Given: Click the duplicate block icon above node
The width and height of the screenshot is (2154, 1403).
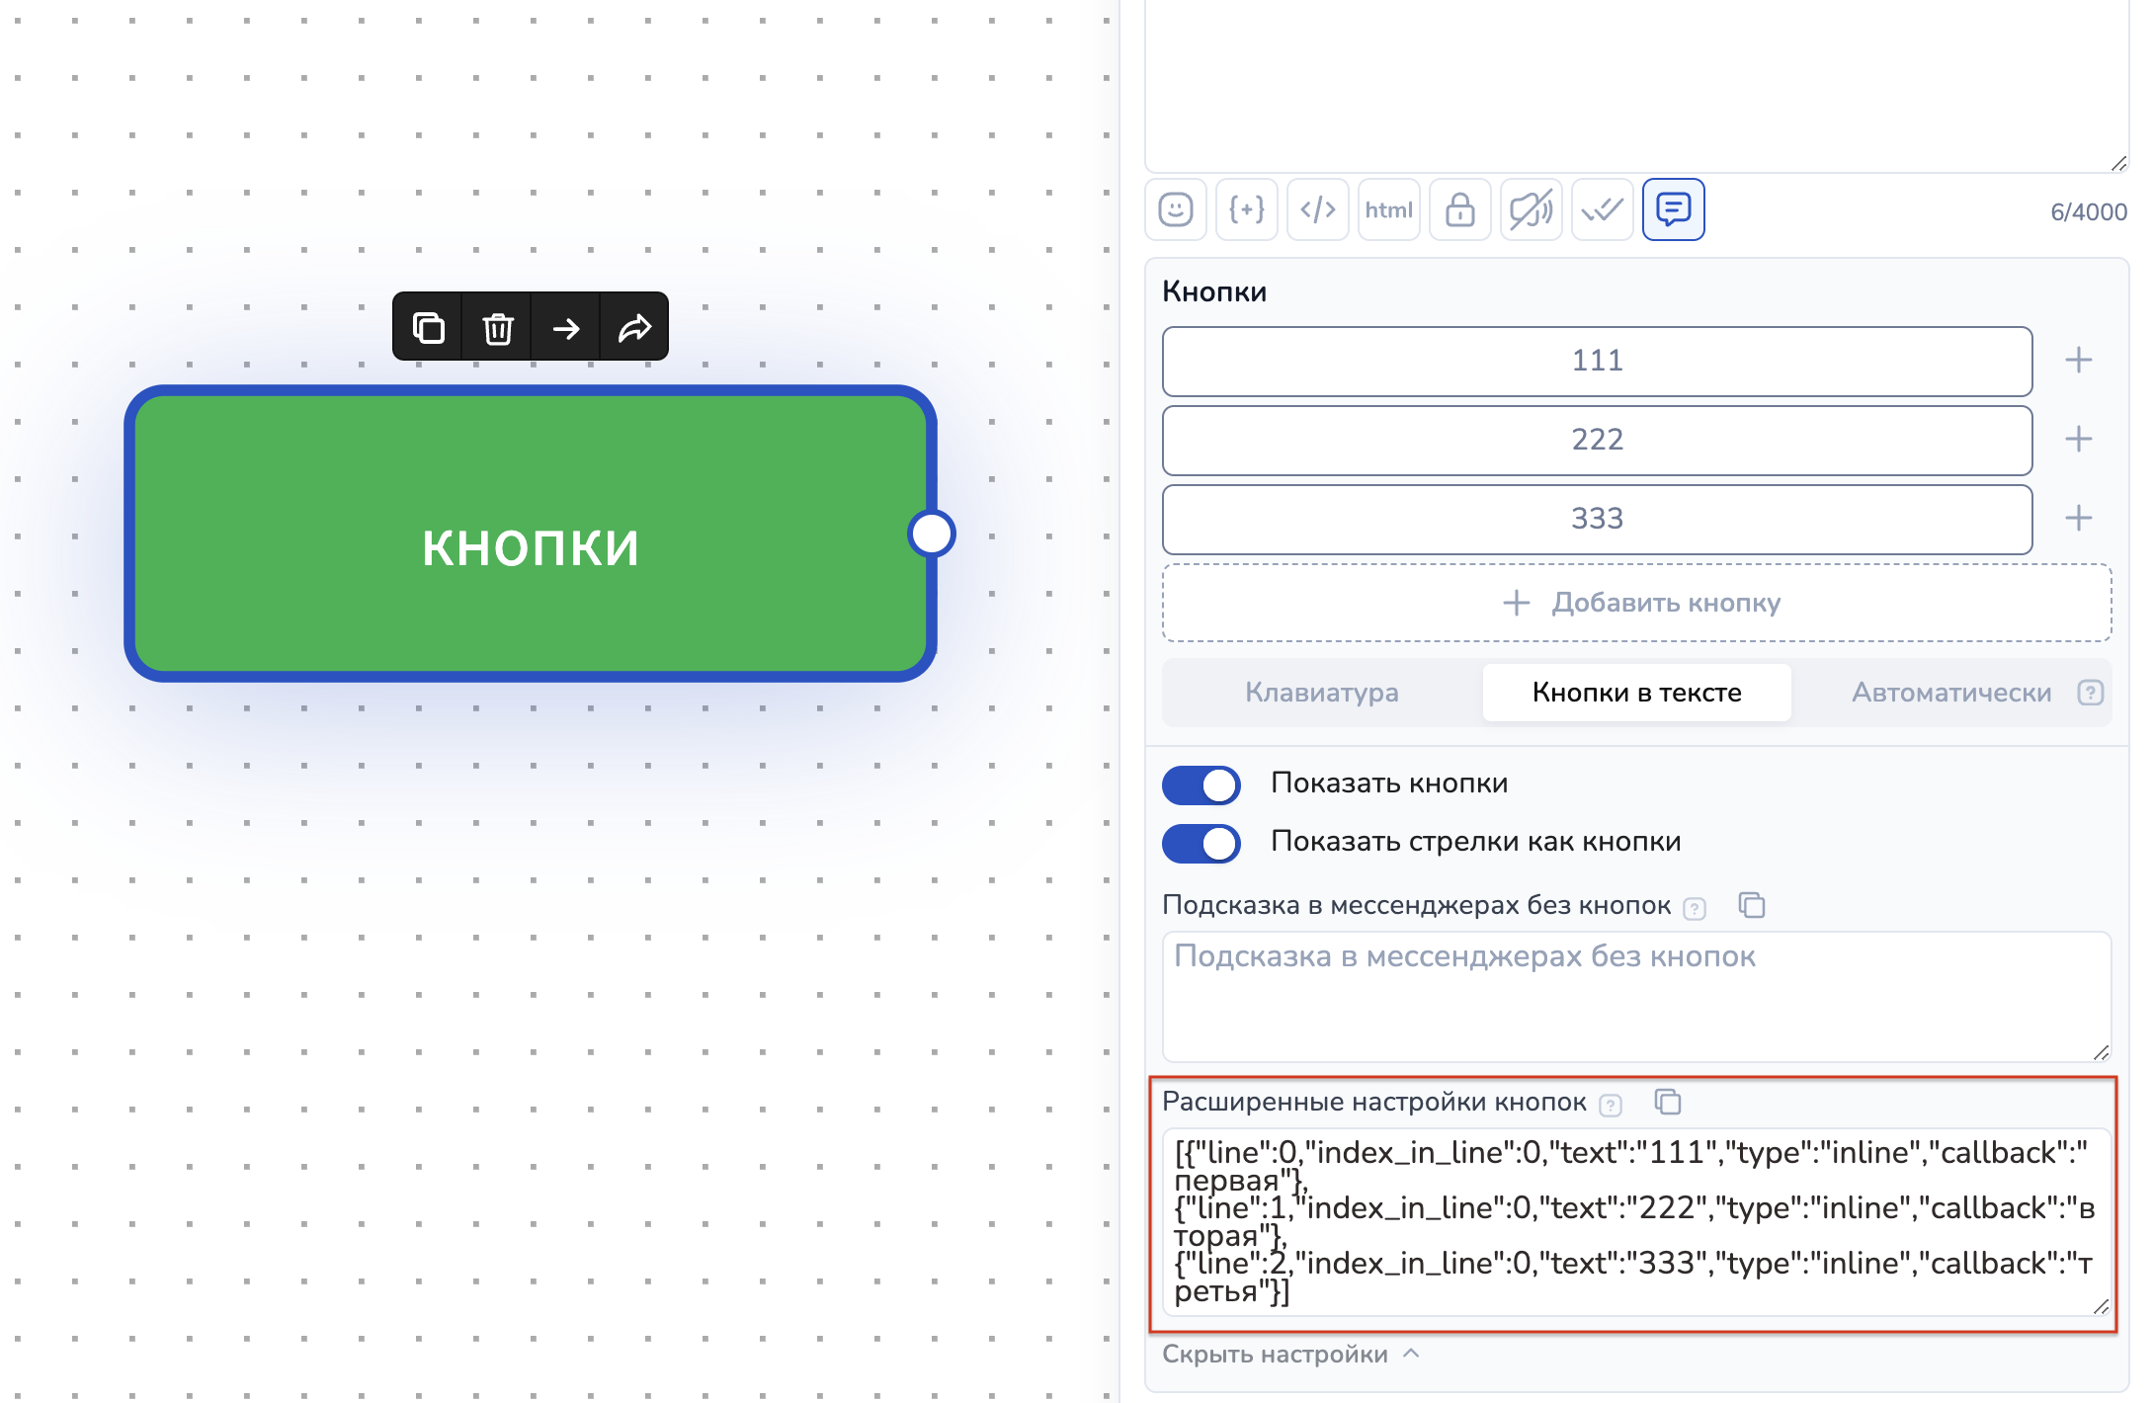Looking at the screenshot, I should coord(428,327).
